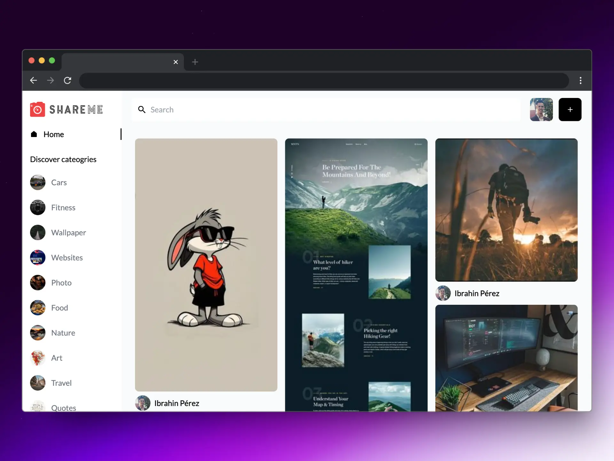Select the Home menu item
This screenshot has height=461, width=614.
tap(53, 134)
